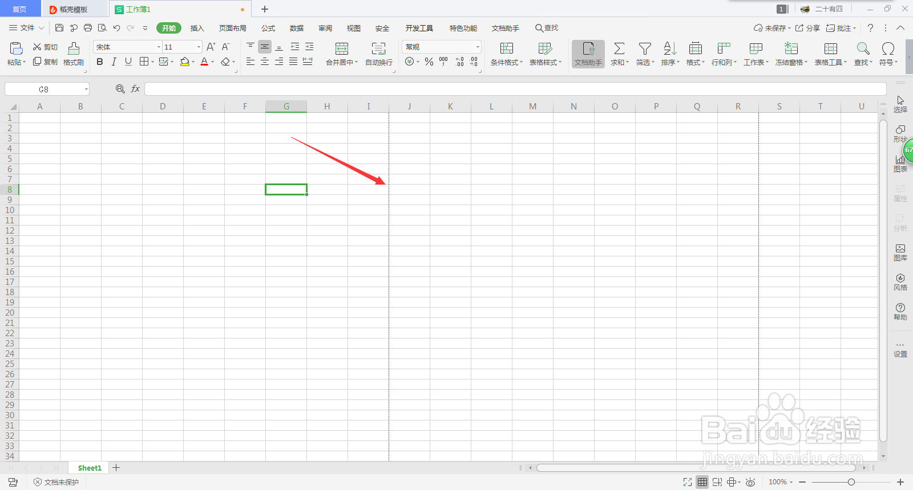Collapse the ribbon with the chevron
Viewport: 913px width, 490px height.
point(900,28)
